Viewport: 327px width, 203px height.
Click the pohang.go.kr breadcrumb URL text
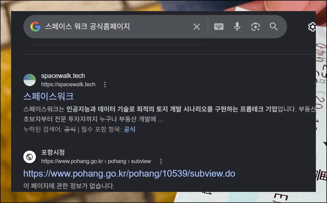pyautogui.click(x=96, y=161)
